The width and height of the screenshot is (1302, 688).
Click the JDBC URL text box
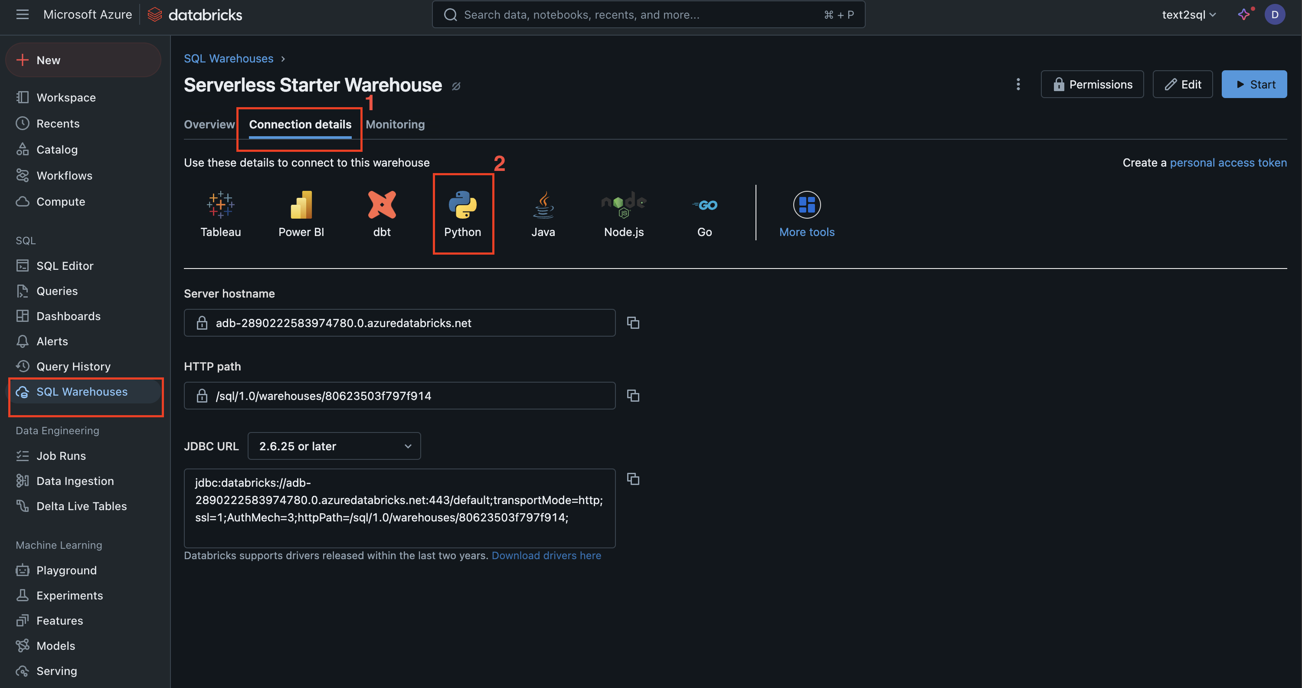pyautogui.click(x=399, y=508)
